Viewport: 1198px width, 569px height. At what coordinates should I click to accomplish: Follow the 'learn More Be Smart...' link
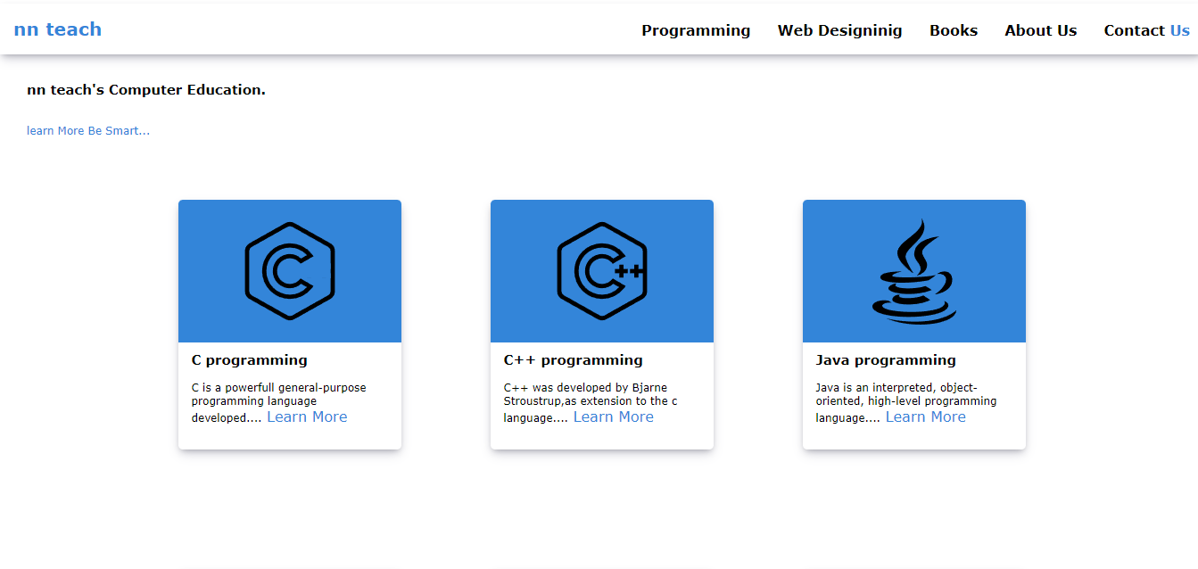tap(88, 131)
